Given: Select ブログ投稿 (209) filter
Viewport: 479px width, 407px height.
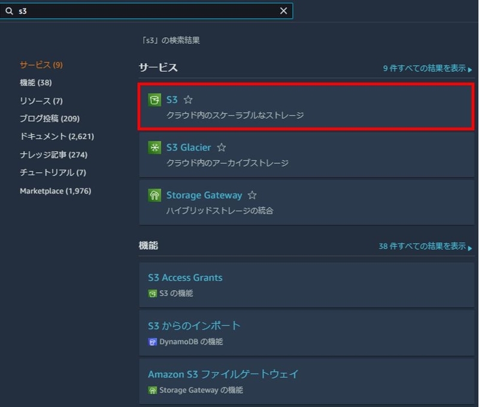Looking at the screenshot, I should coord(50,118).
